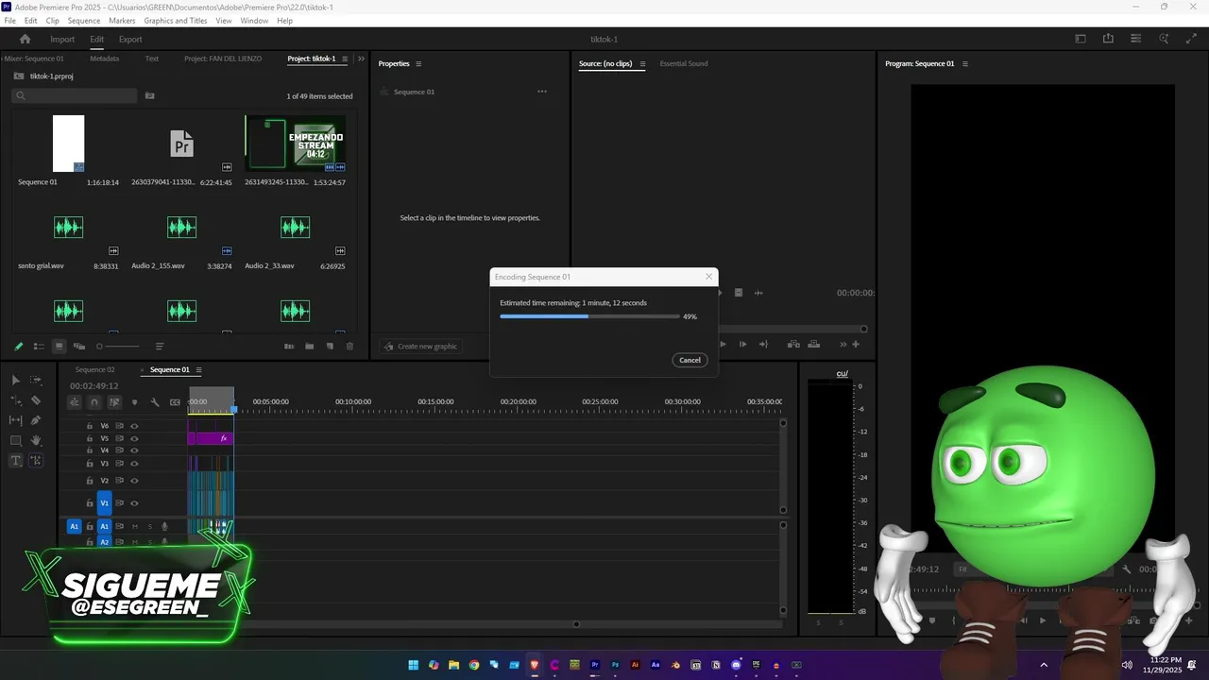Click the New Item icon in Project panel
This screenshot has height=680, width=1209.
coord(330,347)
